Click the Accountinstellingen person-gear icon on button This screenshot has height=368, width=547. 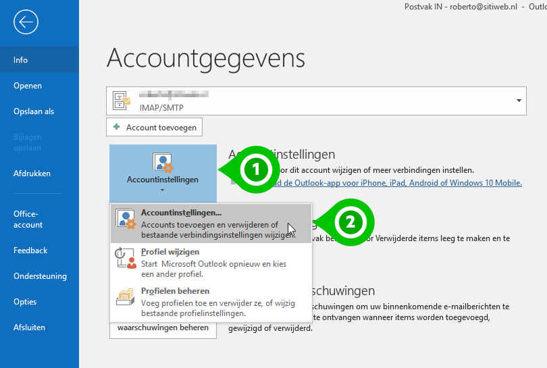(163, 162)
